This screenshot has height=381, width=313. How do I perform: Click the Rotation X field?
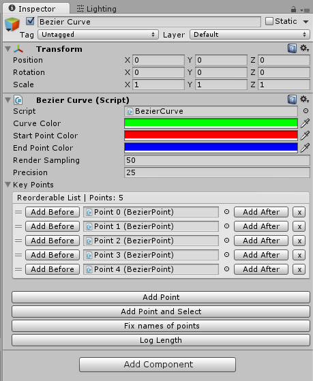pyautogui.click(x=158, y=72)
